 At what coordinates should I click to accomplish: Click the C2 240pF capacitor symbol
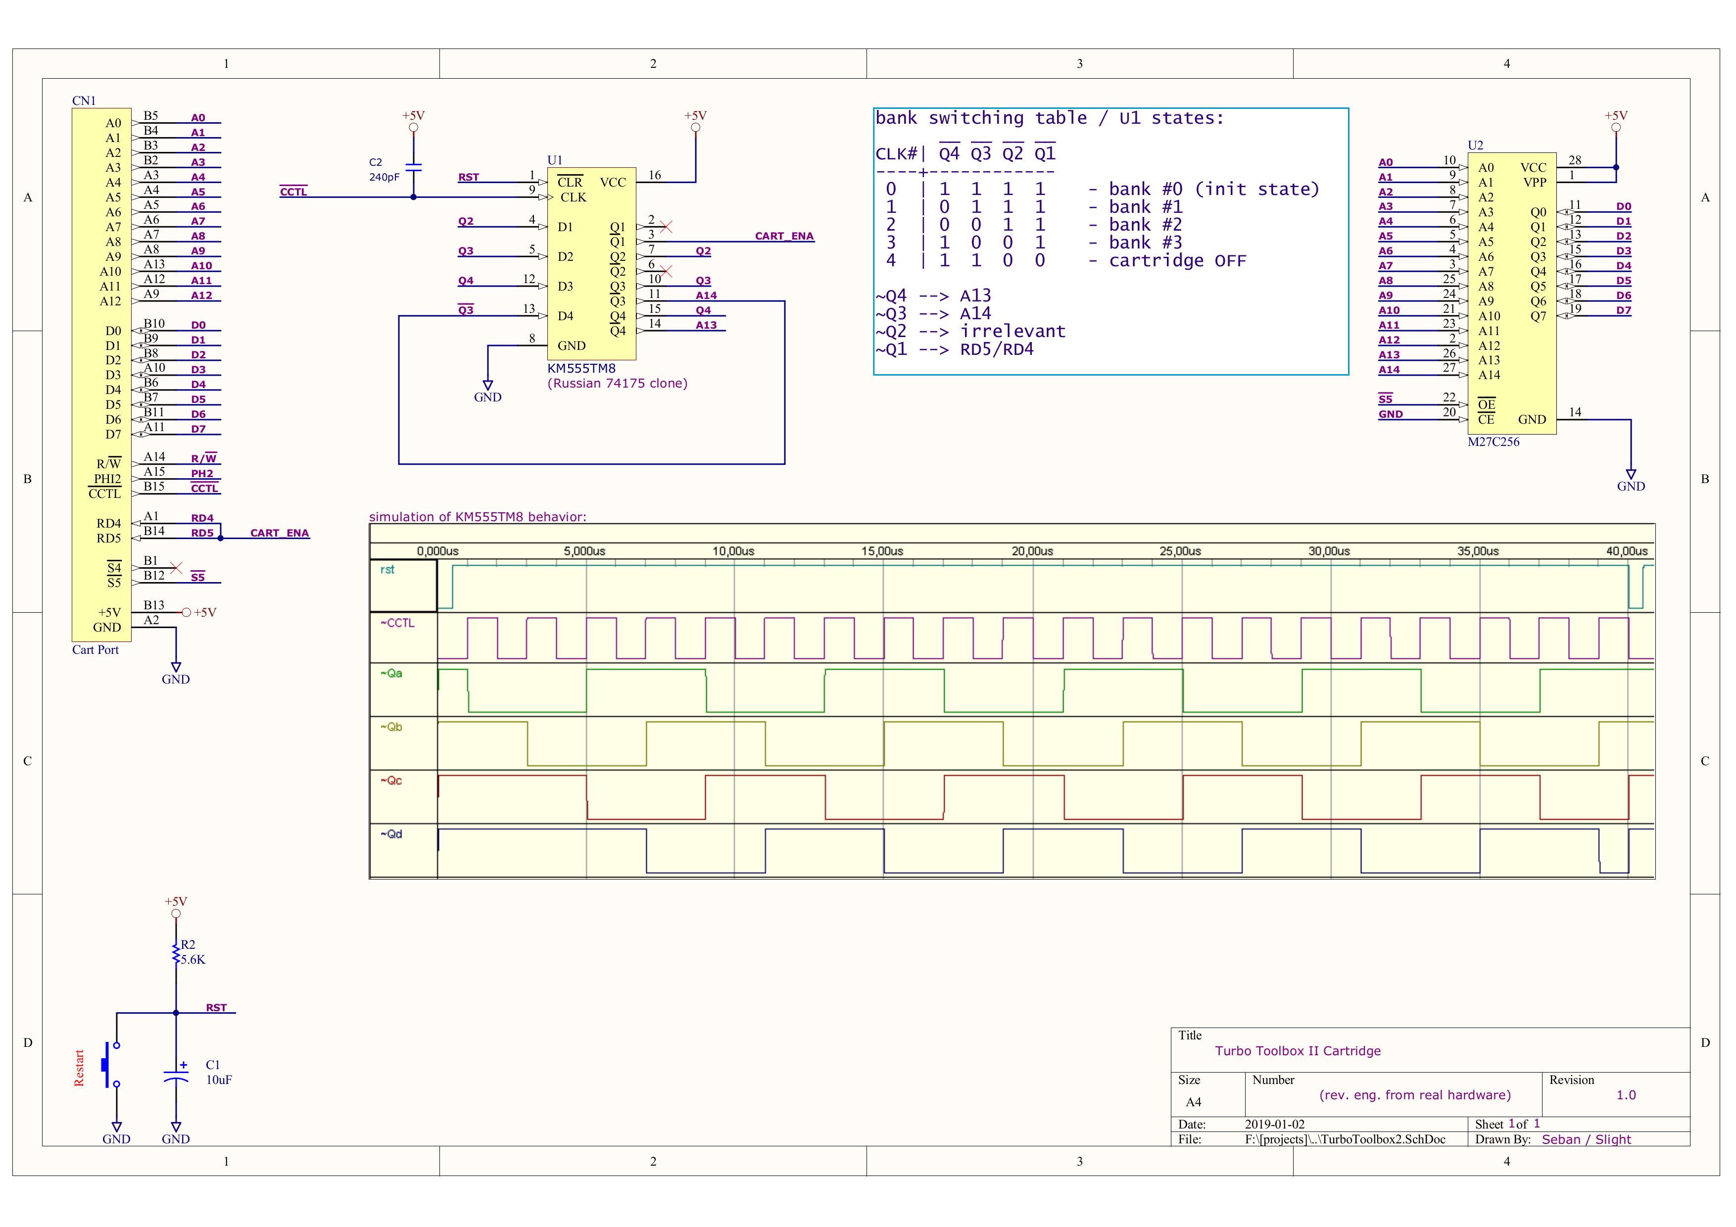coord(413,168)
